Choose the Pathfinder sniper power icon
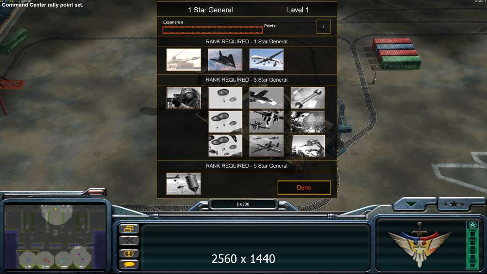 [184, 98]
